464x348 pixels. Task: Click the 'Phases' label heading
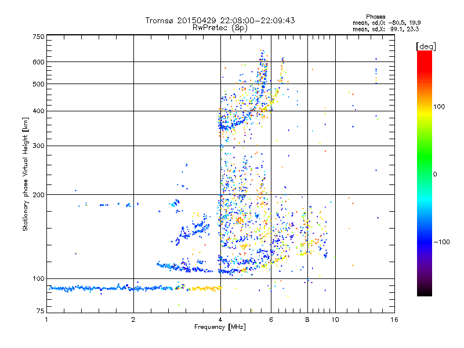tap(375, 17)
